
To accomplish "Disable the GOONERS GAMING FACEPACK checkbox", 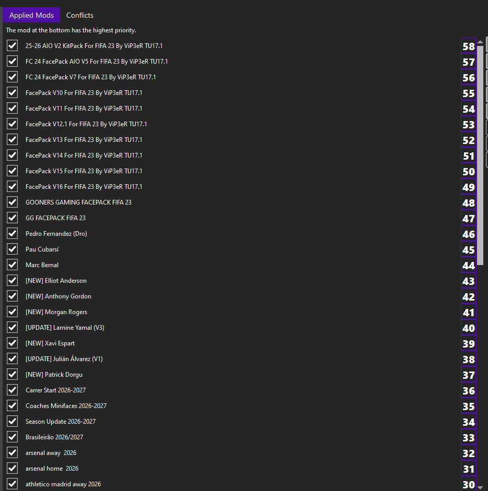I will pyautogui.click(x=12, y=202).
